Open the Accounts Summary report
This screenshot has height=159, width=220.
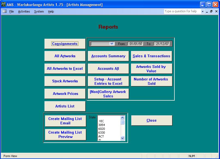[x=108, y=56]
